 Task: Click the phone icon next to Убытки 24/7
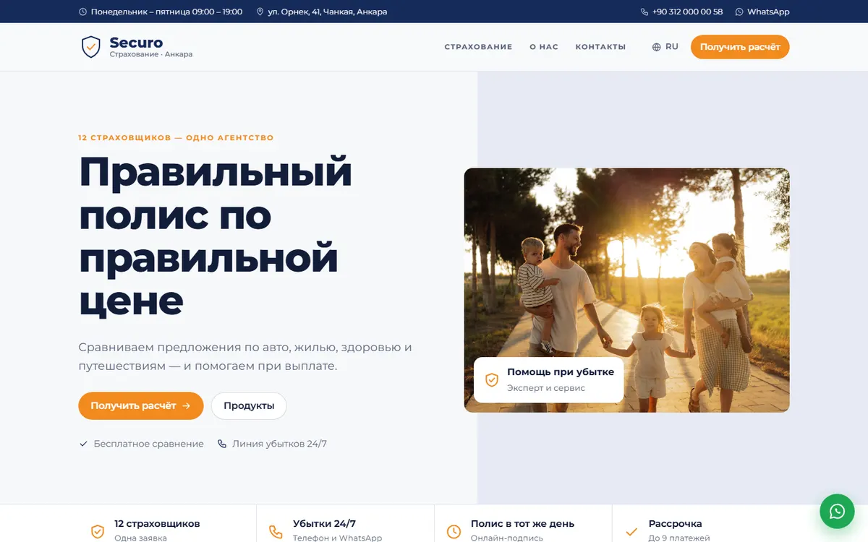point(276,532)
